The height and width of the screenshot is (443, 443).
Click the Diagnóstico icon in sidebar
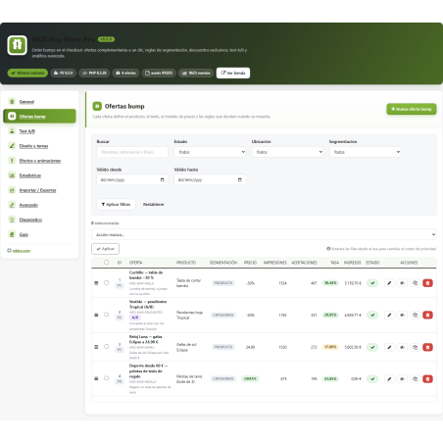[x=12, y=220]
